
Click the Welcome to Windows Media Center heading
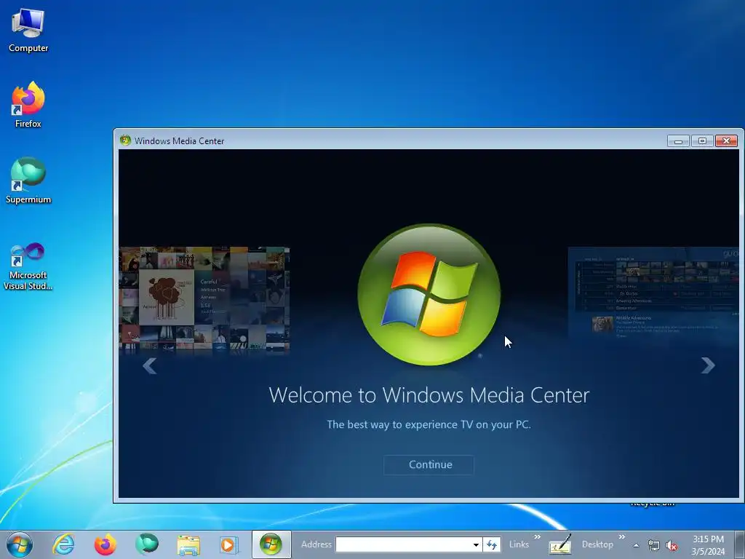point(429,395)
